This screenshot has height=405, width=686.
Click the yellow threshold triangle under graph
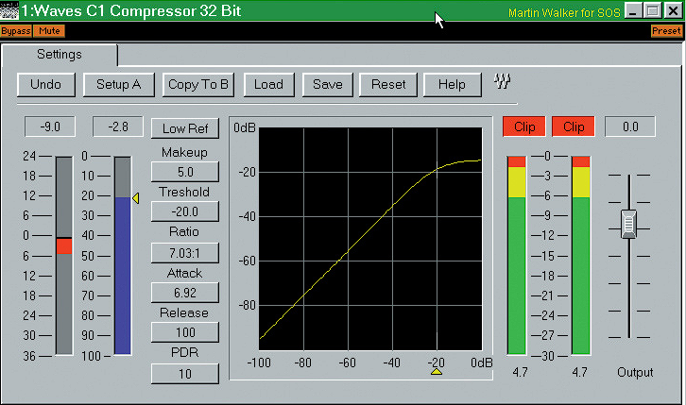click(x=437, y=371)
